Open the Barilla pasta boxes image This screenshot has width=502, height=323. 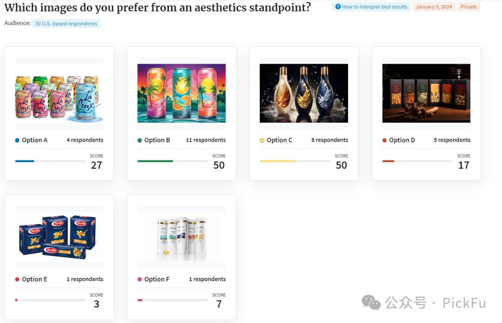[59, 237]
